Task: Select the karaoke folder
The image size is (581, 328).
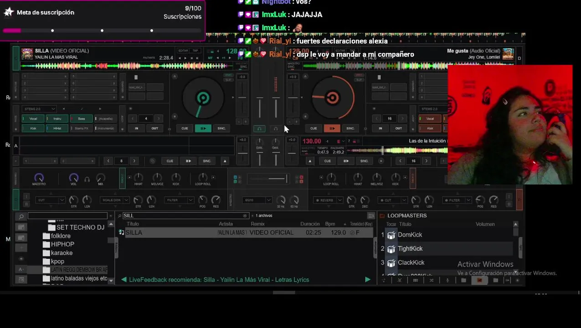Action: pos(62,253)
